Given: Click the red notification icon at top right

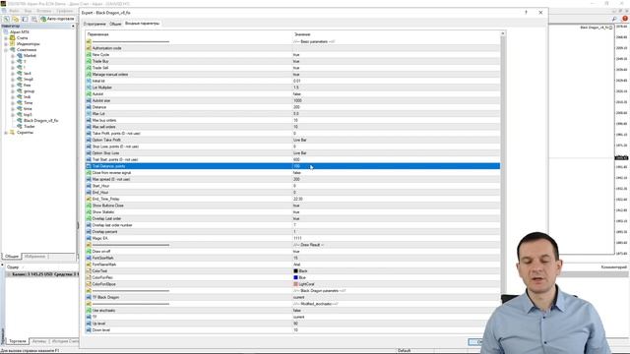Looking at the screenshot, I should coord(625,19).
